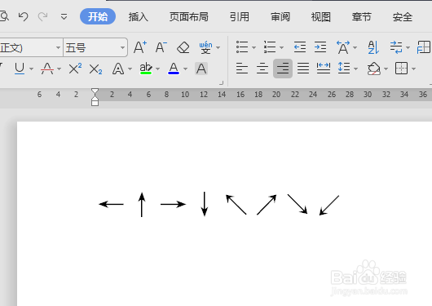This screenshot has height=306, width=432.
Task: Apply blue font color
Action: point(174,69)
